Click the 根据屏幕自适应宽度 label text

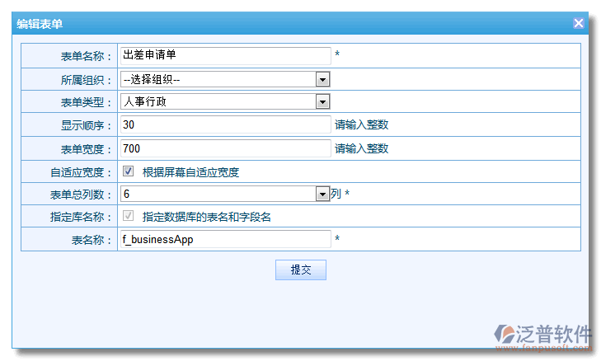coord(190,172)
